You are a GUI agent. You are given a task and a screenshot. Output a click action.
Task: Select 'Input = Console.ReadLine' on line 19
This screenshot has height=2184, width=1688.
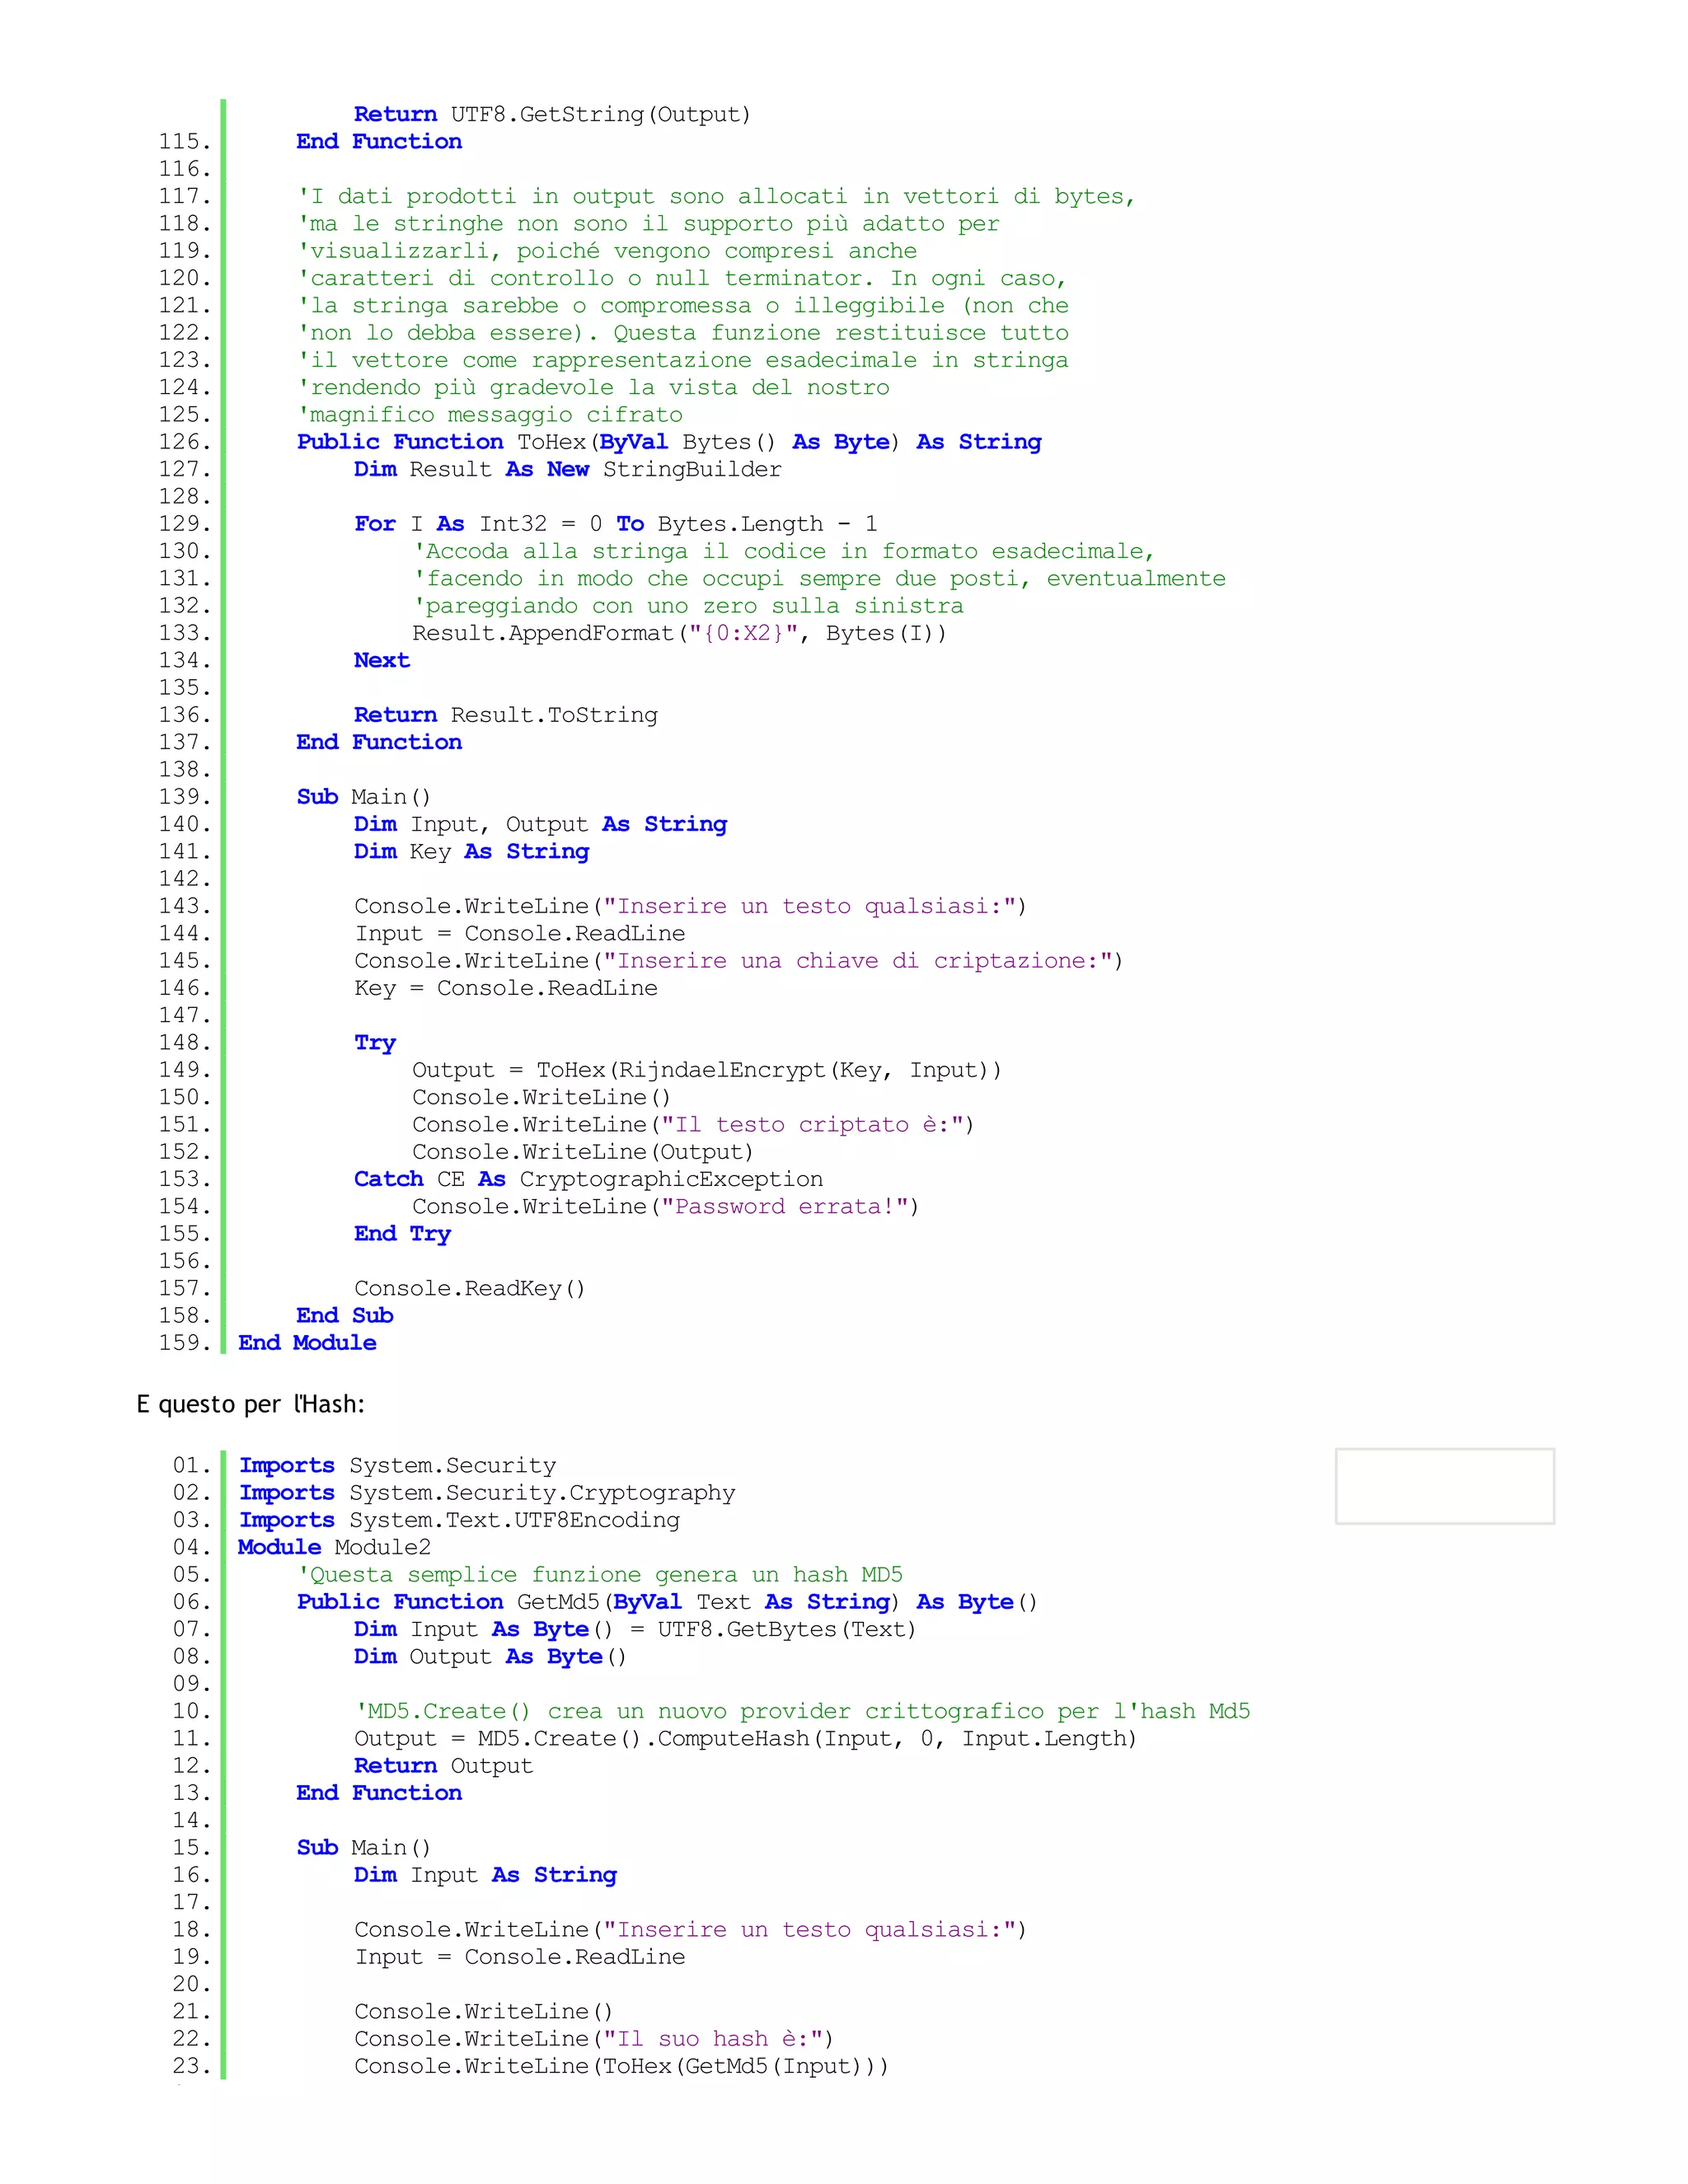pyautogui.click(x=520, y=1957)
